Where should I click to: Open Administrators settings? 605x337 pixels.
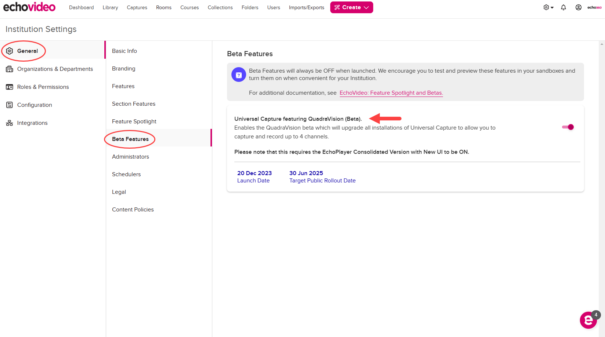(130, 157)
